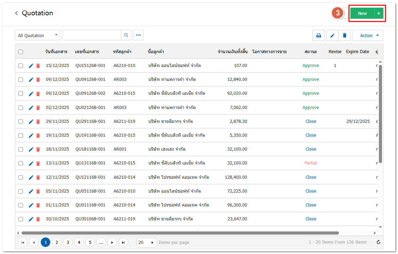Select checkbox for QU121168-001 row
The width and height of the screenshot is (398, 254).
(21, 177)
